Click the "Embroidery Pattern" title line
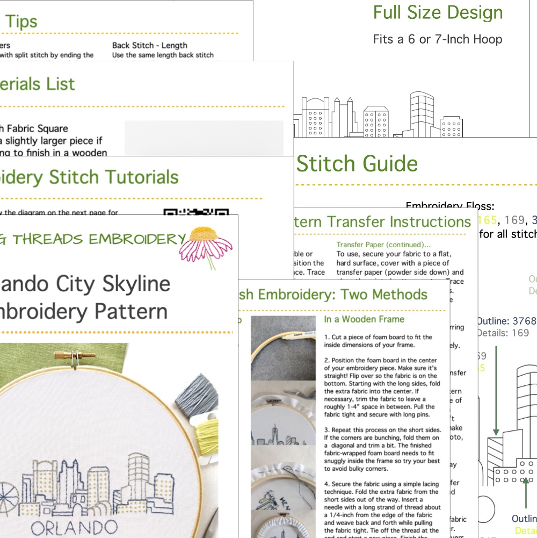The width and height of the screenshot is (537, 538). (x=84, y=312)
